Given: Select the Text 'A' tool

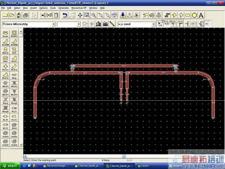Looking at the screenshot, I should tap(201, 15).
